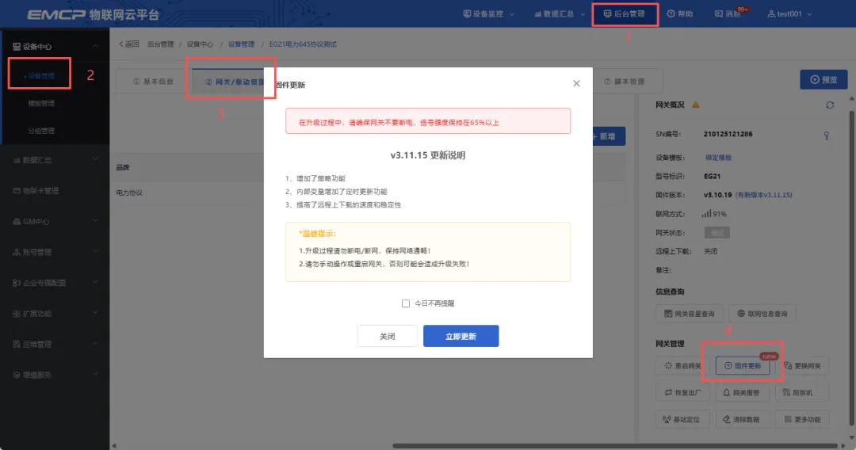Click the 重启网关 button
This screenshot has width=856, height=450.
[x=682, y=365]
